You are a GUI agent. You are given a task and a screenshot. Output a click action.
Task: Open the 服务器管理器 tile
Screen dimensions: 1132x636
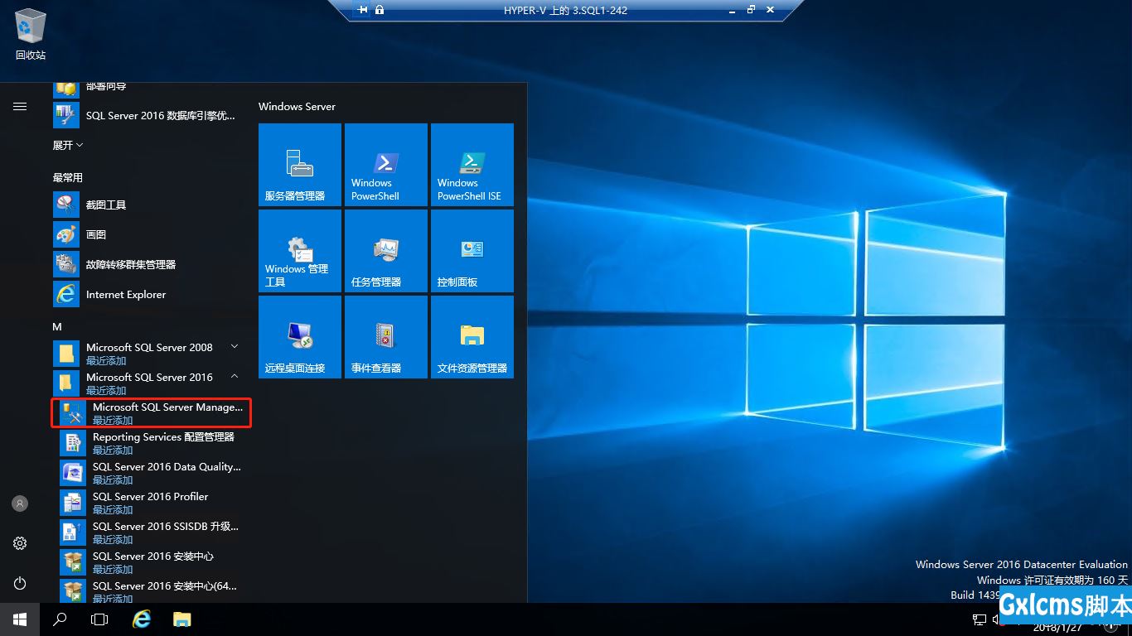tap(300, 165)
